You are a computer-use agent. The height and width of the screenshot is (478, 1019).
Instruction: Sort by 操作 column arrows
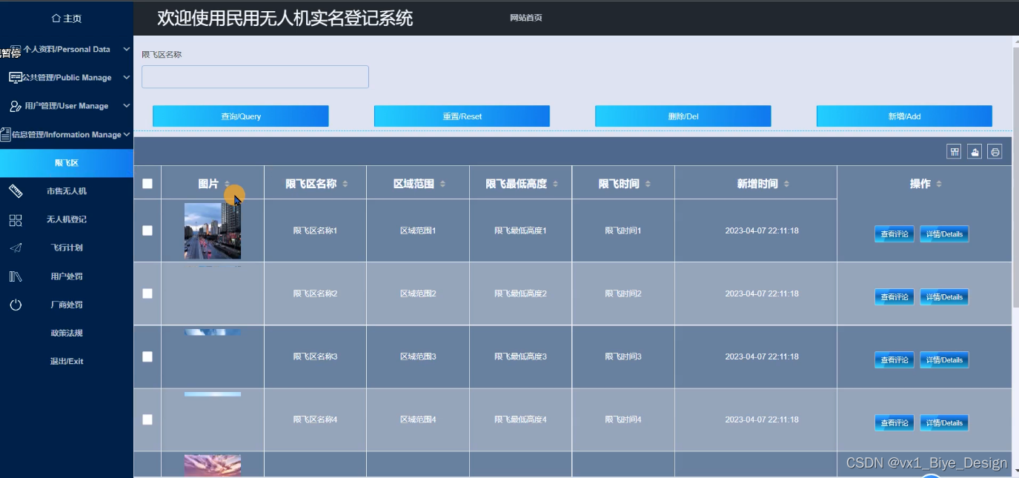tap(939, 184)
